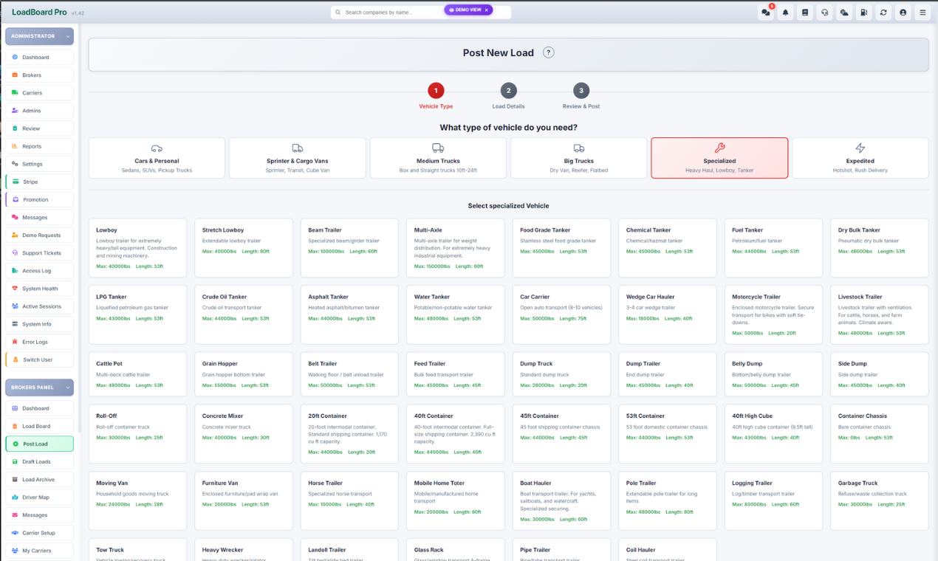Choose the Grain Hopper vehicle card
Screen dimensions: 938x561
(x=244, y=374)
